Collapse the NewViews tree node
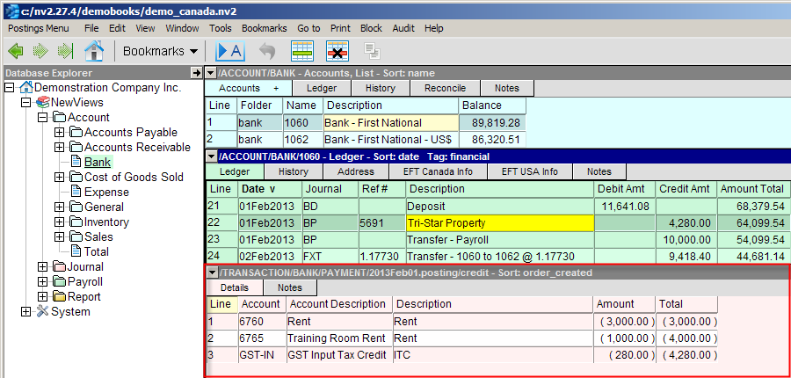This screenshot has height=378, width=791. pyautogui.click(x=26, y=103)
